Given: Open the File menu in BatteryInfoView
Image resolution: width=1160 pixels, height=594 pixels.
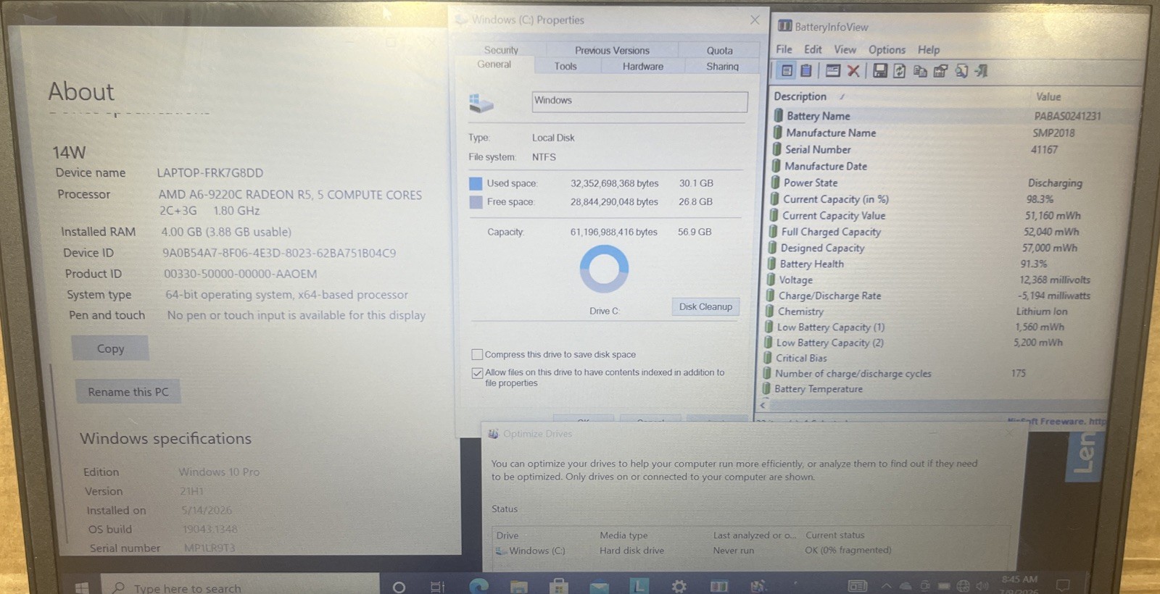Looking at the screenshot, I should pyautogui.click(x=784, y=49).
